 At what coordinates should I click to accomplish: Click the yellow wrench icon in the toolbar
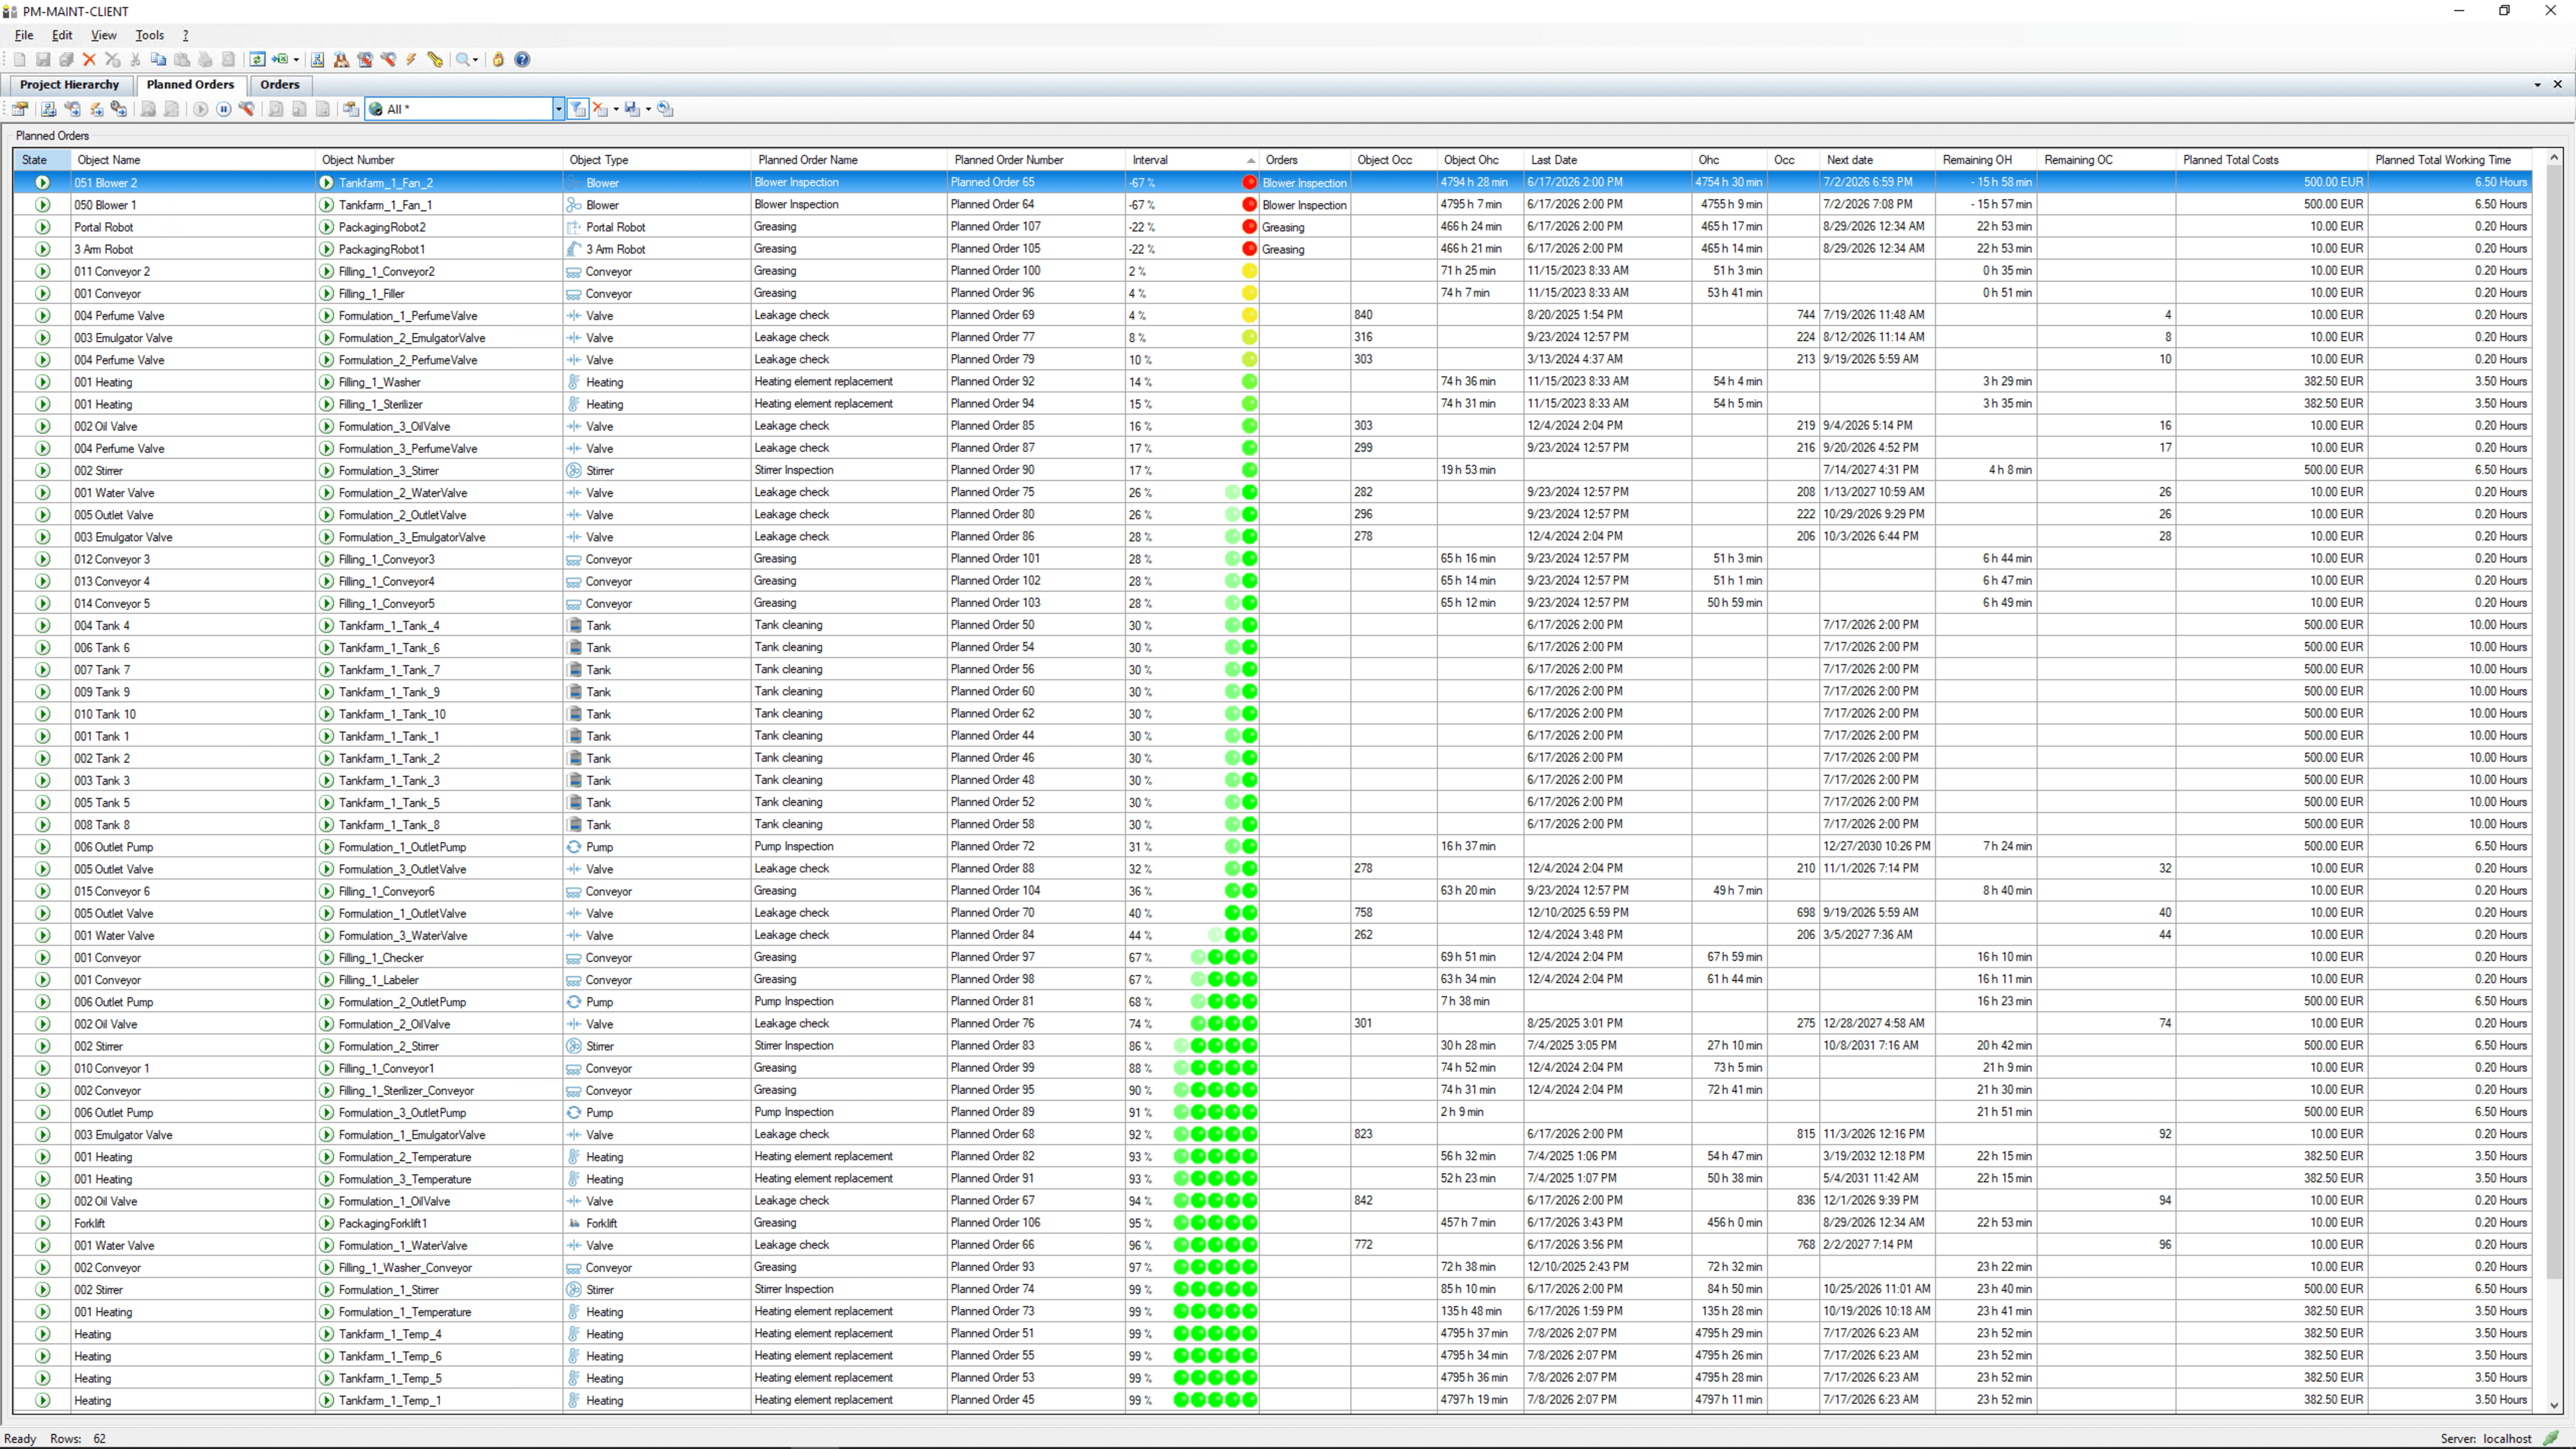click(435, 60)
